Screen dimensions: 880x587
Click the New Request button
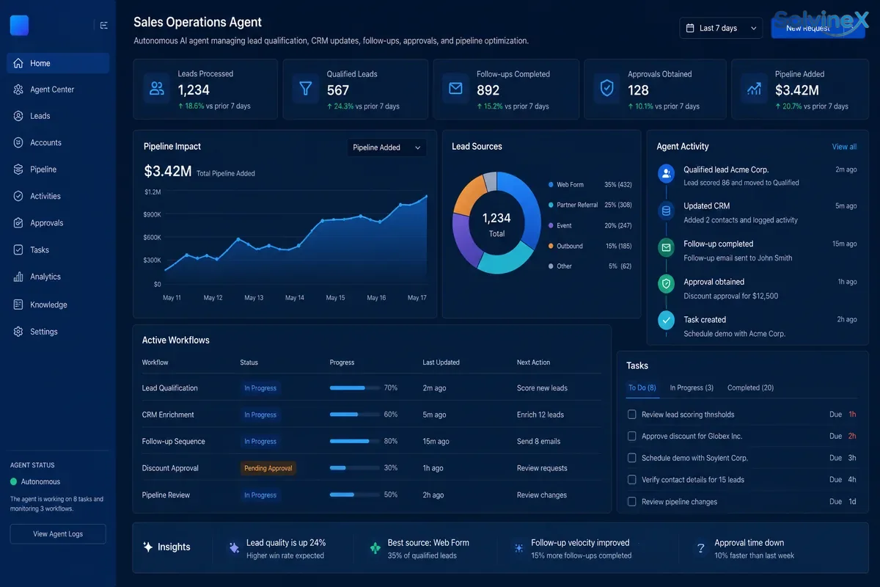(x=818, y=28)
